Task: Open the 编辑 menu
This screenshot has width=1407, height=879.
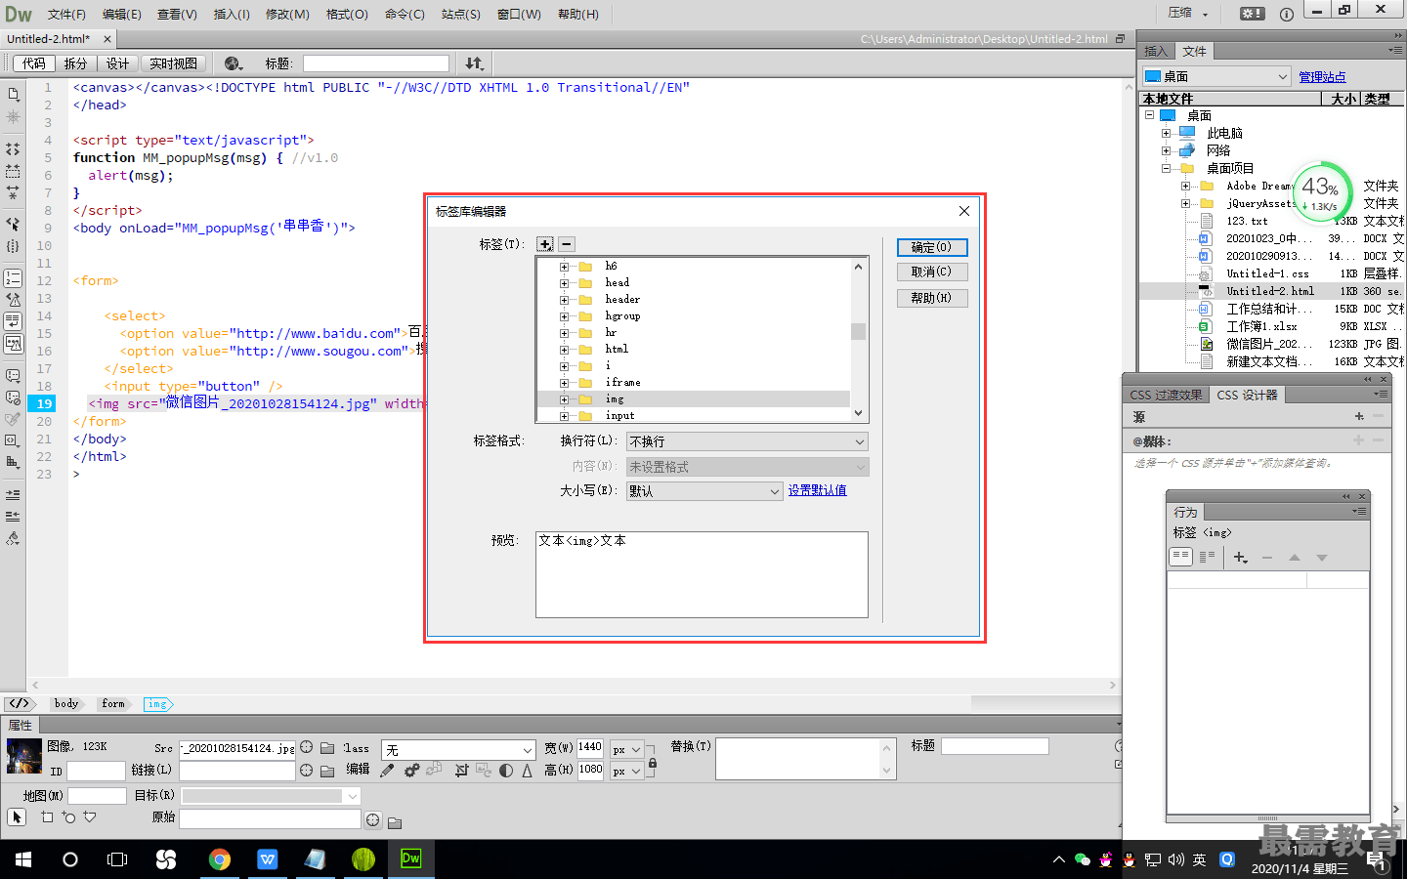Action: [x=122, y=14]
